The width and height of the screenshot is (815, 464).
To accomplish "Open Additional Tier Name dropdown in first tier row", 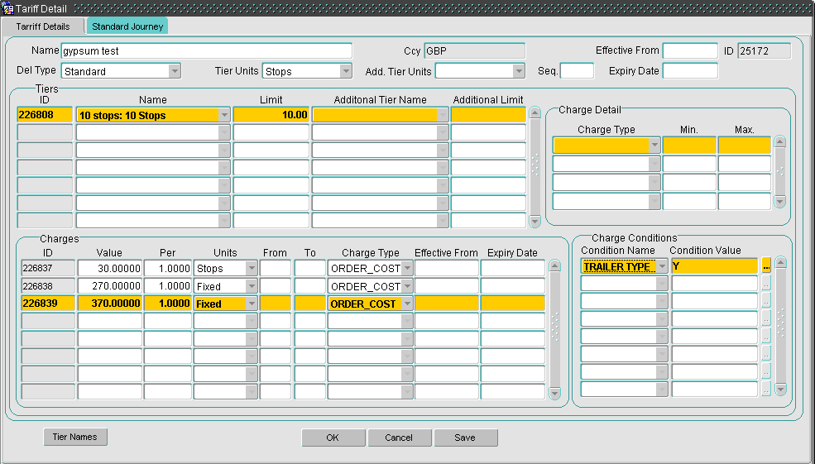I will click(x=443, y=115).
